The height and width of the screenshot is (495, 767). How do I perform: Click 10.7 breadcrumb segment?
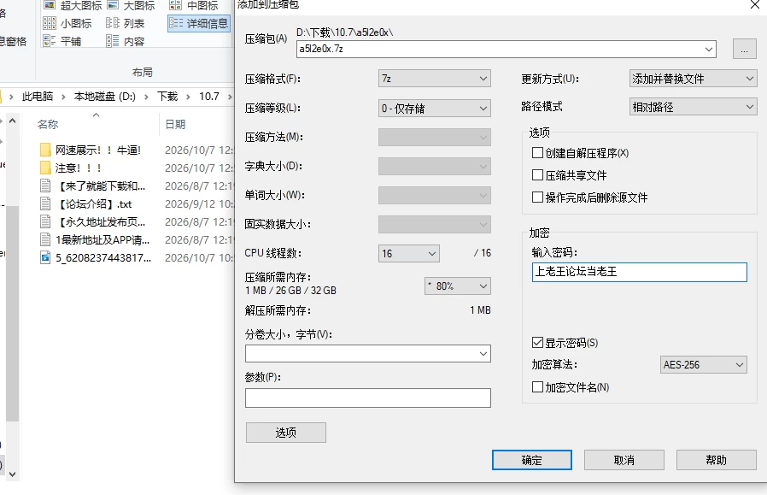[x=209, y=97]
